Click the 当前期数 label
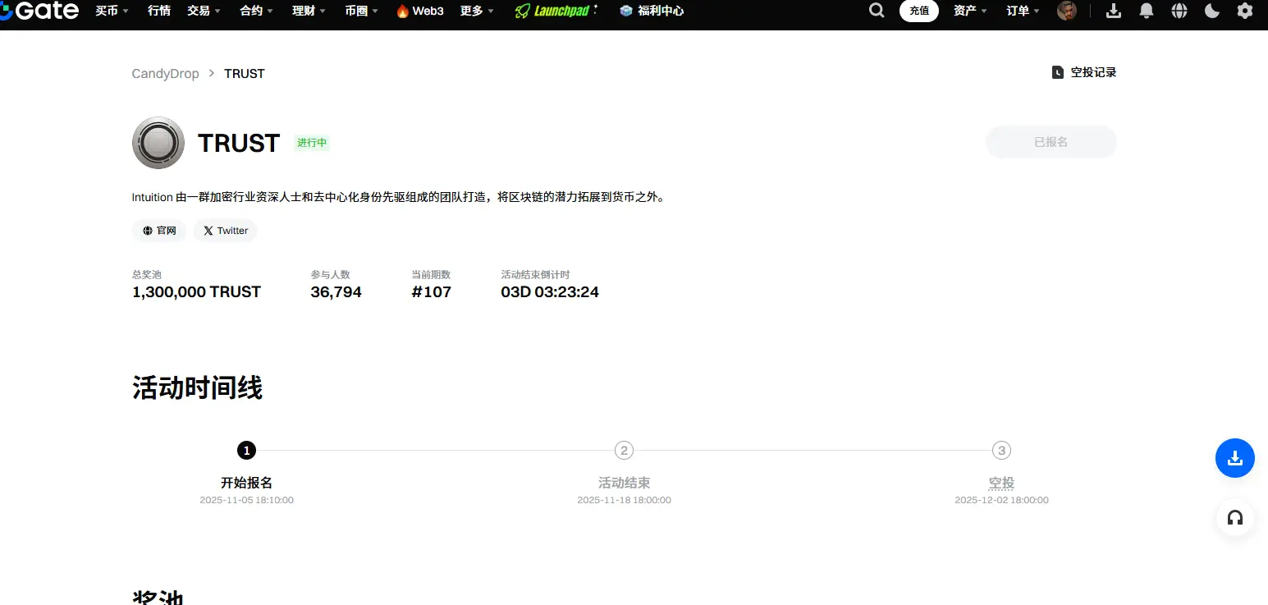This screenshot has width=1268, height=605. (431, 275)
